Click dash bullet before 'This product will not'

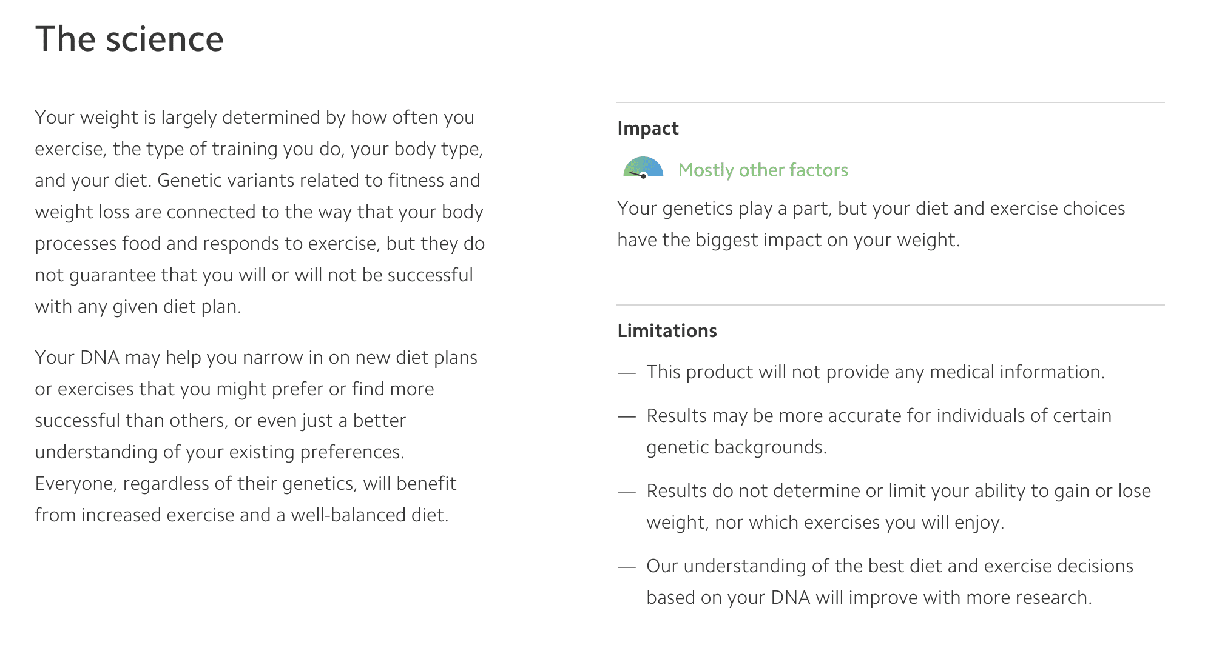(626, 373)
